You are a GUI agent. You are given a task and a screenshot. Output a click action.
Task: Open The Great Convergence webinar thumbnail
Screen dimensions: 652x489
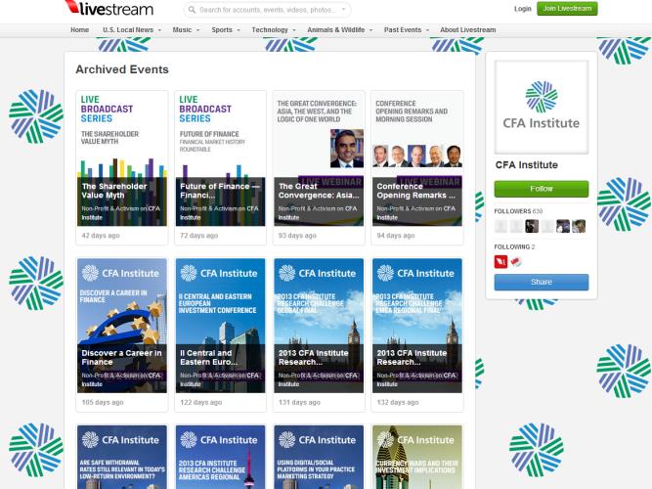319,159
